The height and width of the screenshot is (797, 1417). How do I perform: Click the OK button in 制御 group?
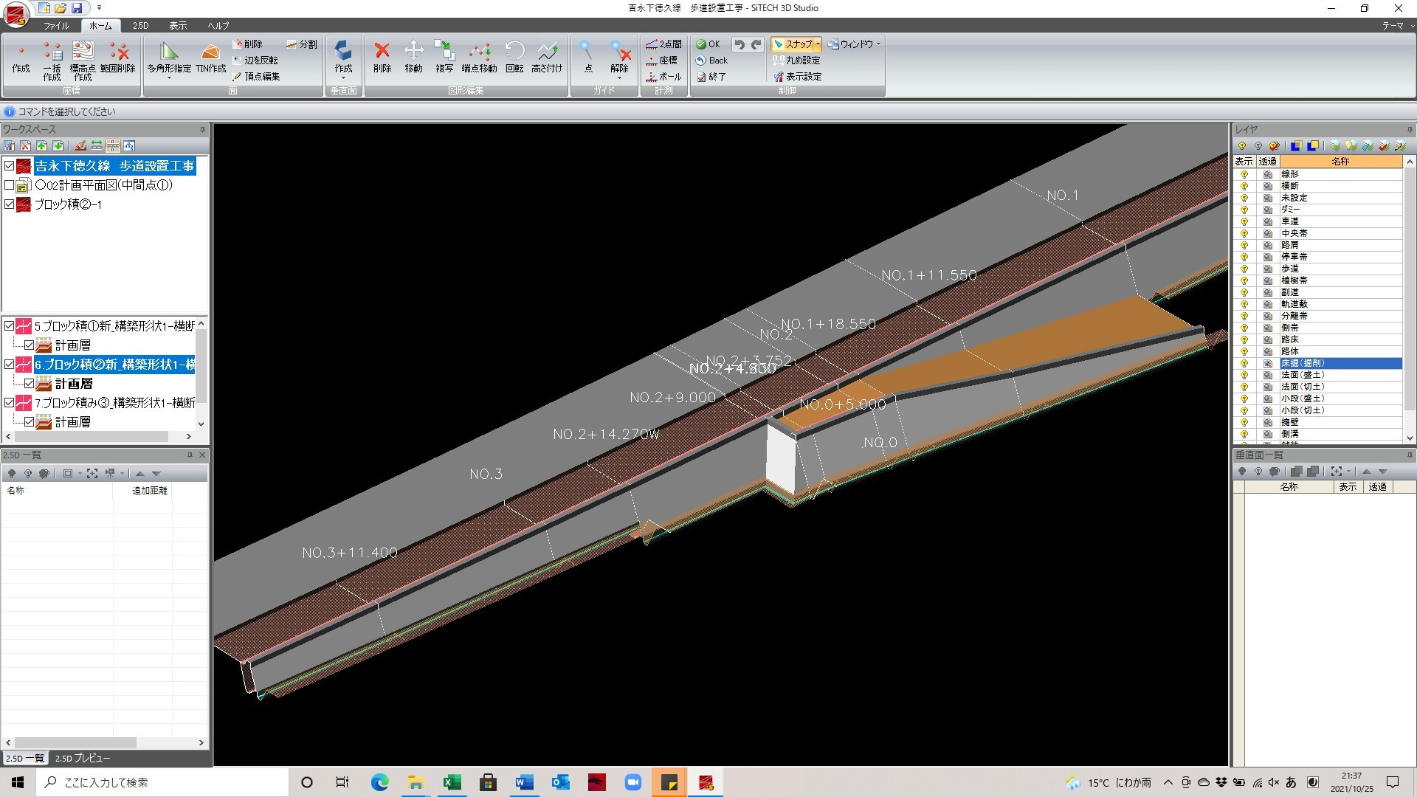(708, 44)
